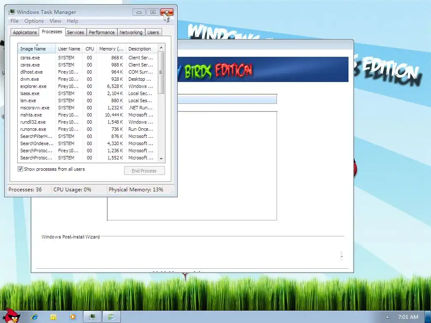
Task: Switch to the Services tab
Action: point(75,32)
